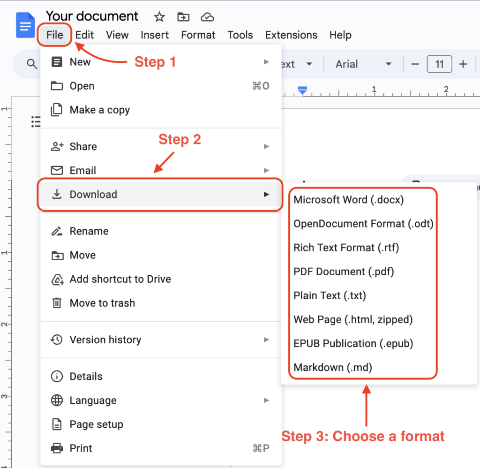Download as PDF Document (.pdf)
This screenshot has height=468, width=480.
tap(343, 272)
